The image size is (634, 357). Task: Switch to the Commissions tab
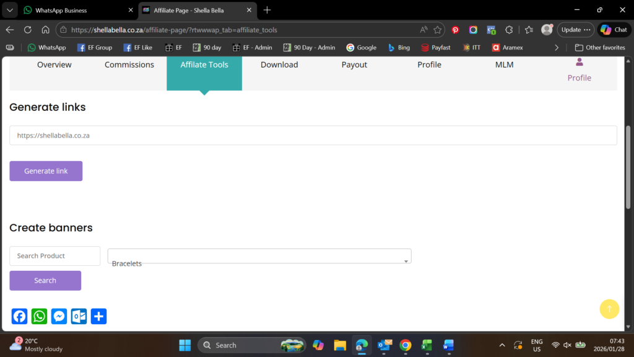[x=129, y=64]
